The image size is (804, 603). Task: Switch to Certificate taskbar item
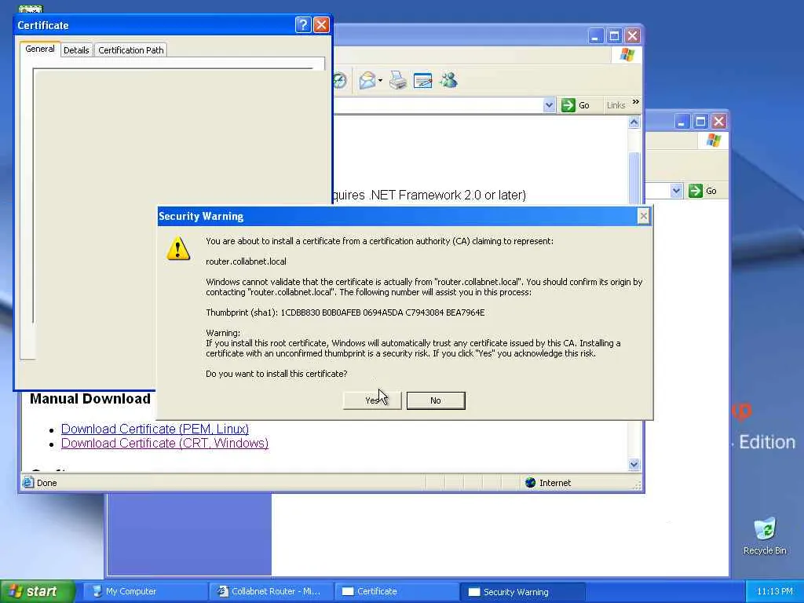[397, 592]
